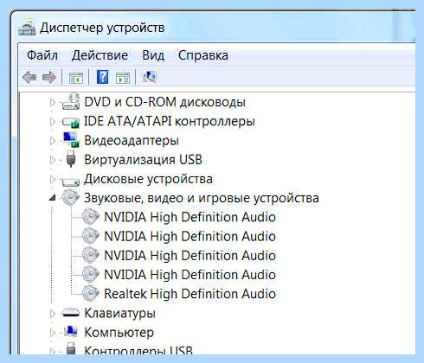Open the Вид menu

tap(153, 55)
